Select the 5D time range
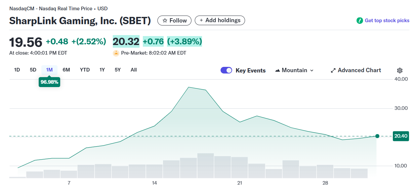The image size is (416, 191). 33,70
